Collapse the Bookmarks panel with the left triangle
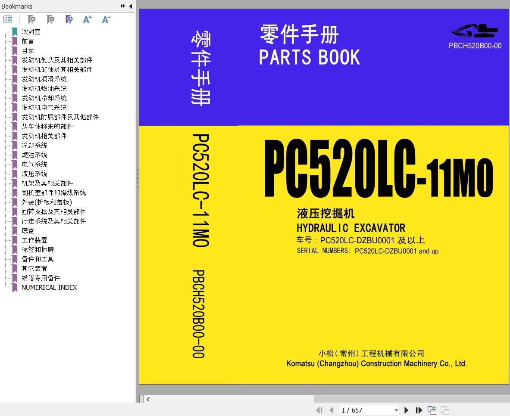This screenshot has height=416, width=510. tap(131, 6)
